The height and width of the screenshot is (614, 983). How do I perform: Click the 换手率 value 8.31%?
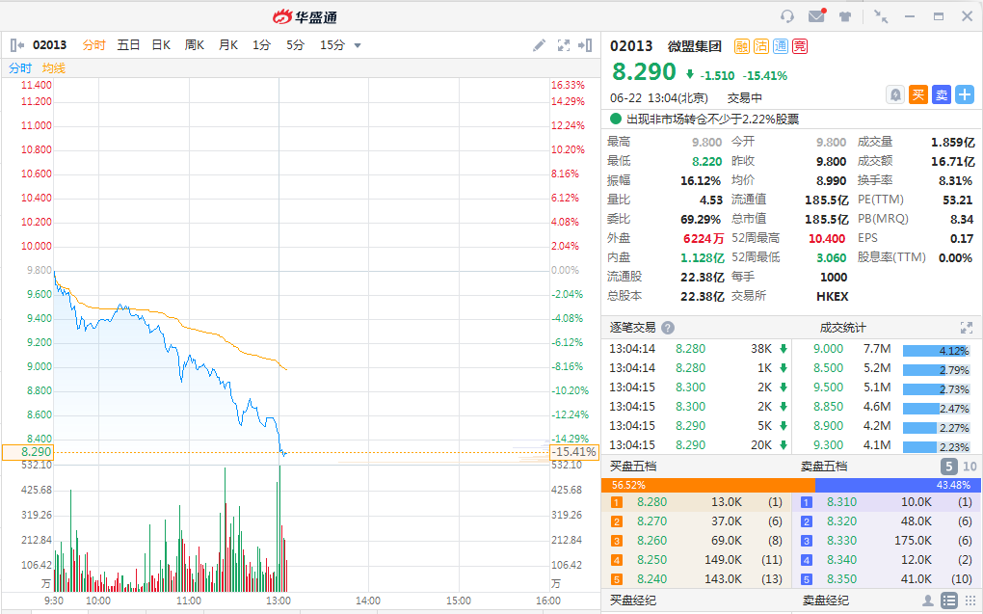click(x=955, y=180)
